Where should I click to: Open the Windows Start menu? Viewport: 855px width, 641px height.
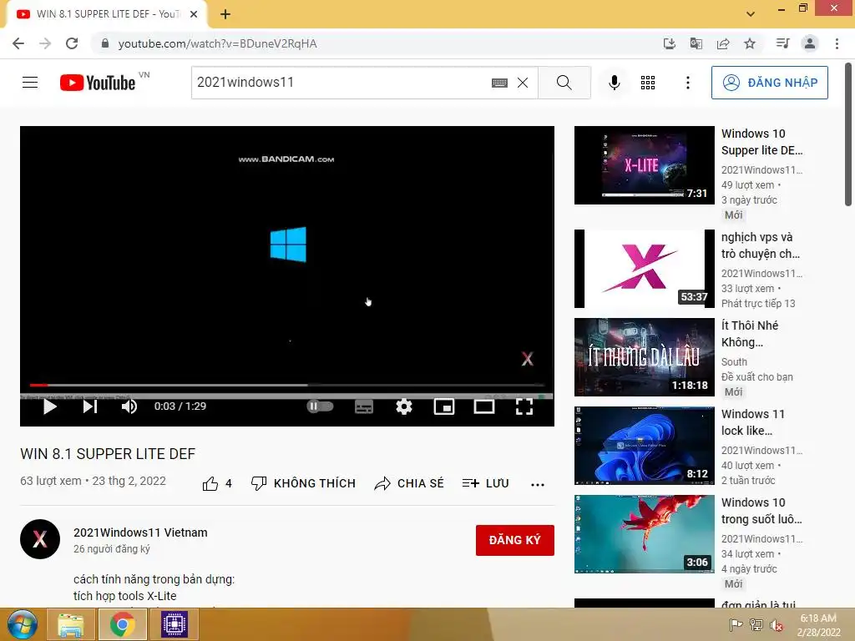point(22,624)
